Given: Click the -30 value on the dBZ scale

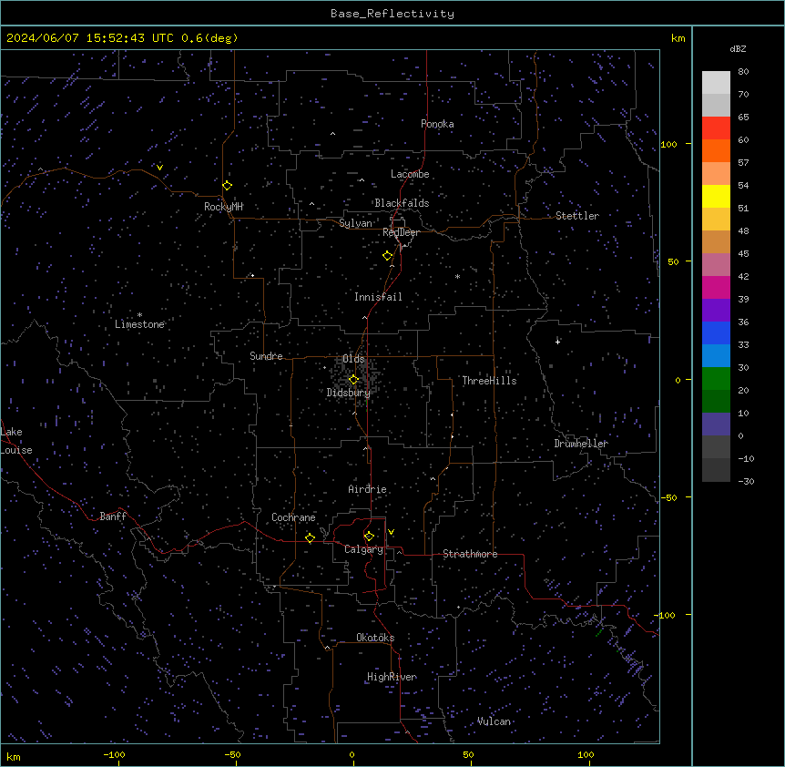Looking at the screenshot, I should [746, 481].
